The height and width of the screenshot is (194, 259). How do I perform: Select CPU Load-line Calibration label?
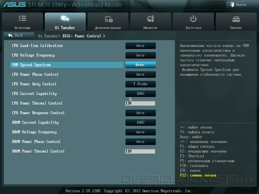click(x=37, y=46)
